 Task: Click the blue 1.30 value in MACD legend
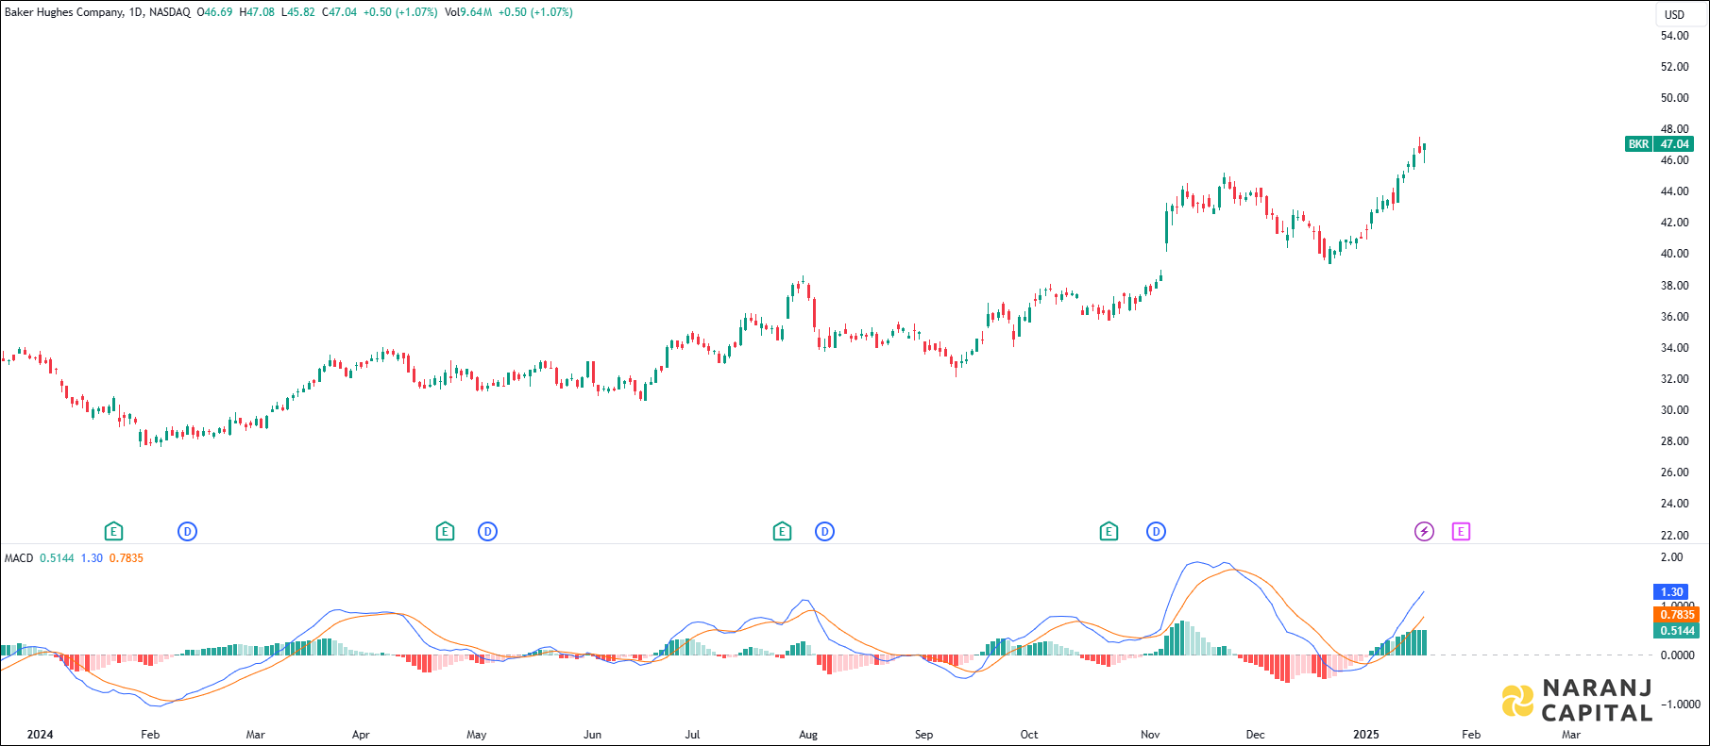click(92, 558)
